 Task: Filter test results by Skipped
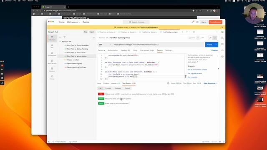click(x=118, y=88)
